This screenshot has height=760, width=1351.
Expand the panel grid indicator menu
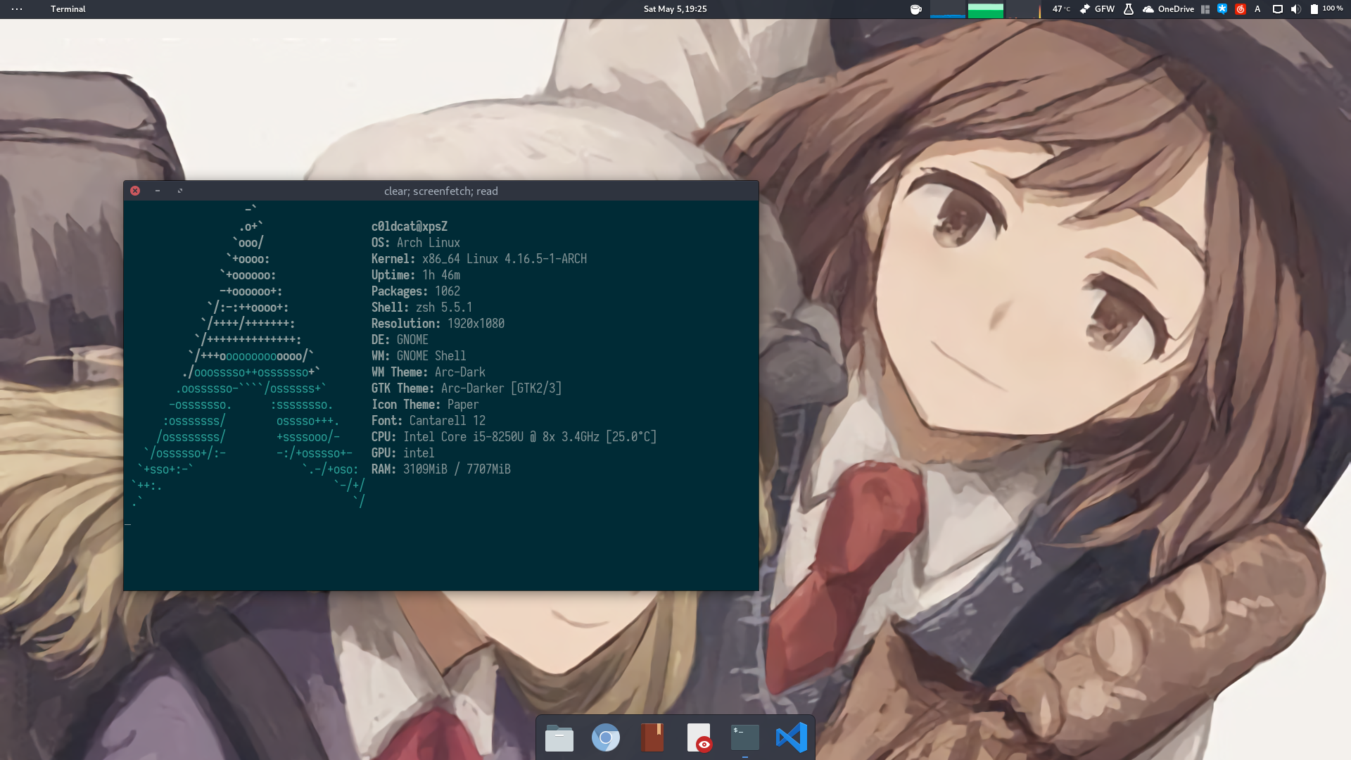point(1205,9)
